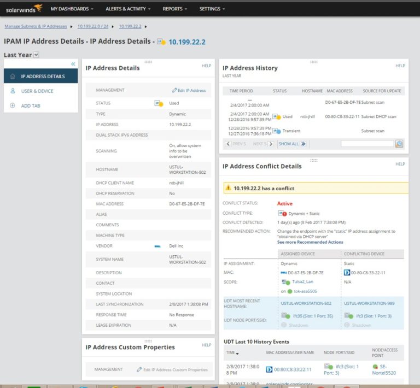Viewport: 420px width, 388px height.
Task: Collapse the left sidebar with double chevron
Action: 73,64
